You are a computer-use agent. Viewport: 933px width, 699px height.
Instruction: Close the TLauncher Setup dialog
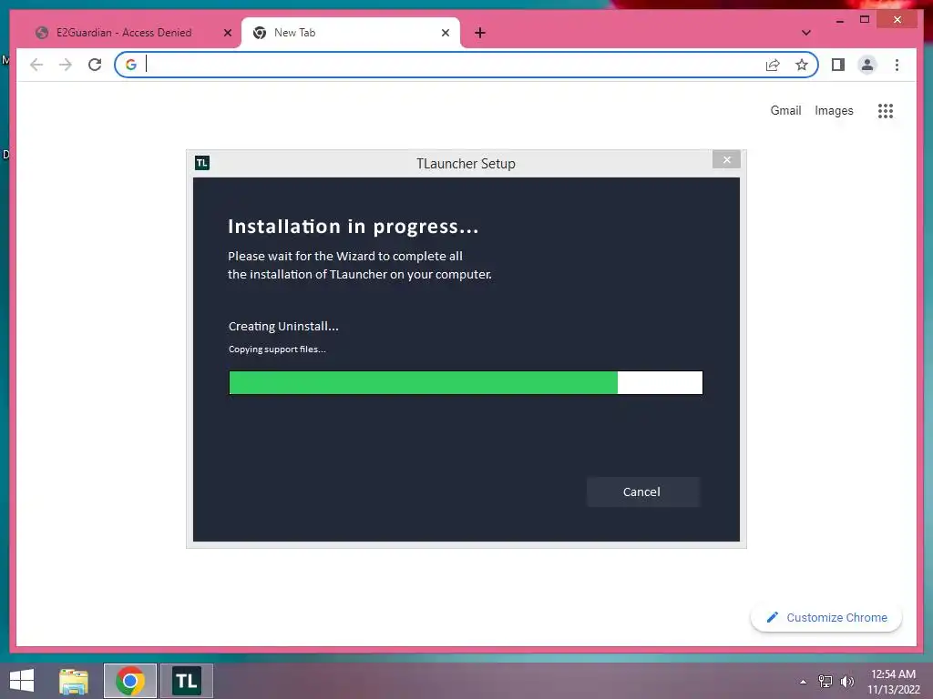click(x=726, y=159)
